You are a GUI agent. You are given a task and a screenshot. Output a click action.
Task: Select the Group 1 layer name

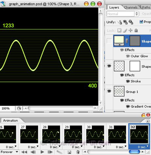click(x=132, y=92)
